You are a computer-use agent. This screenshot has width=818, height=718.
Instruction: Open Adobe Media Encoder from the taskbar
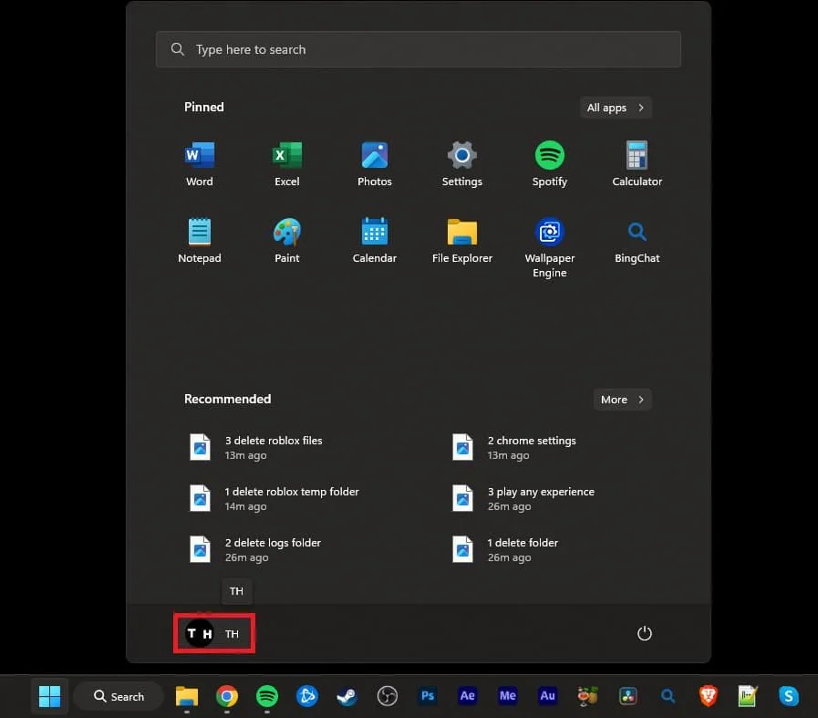coord(507,696)
